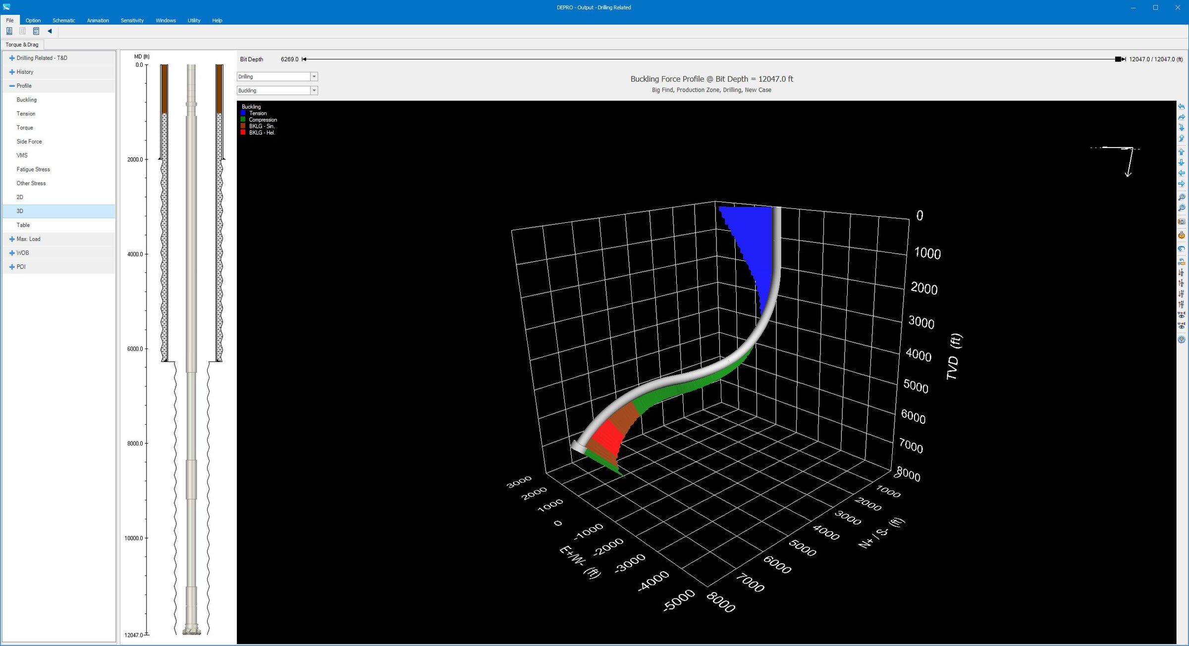Click the second W-E eye view icon
This screenshot has width=1189, height=646.
1182,326
